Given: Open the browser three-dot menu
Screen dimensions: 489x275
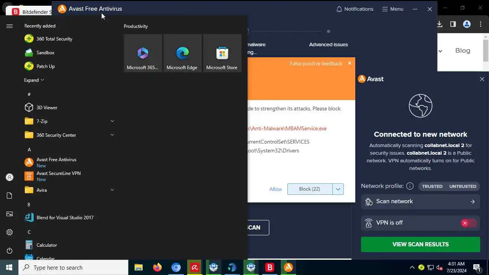Looking at the screenshot, I should [x=481, y=24].
